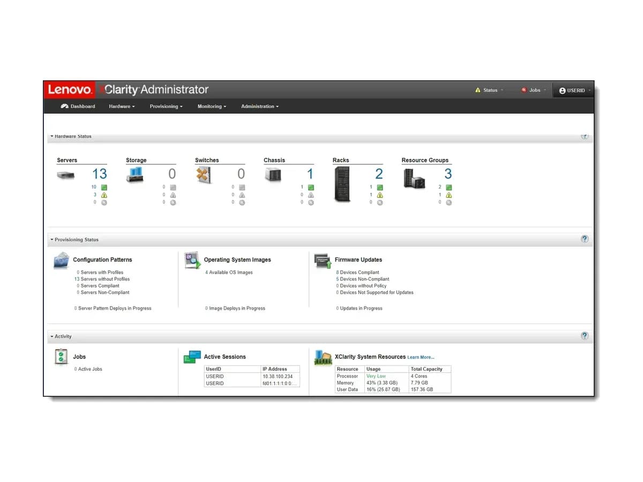Open help for Activity section

585,336
